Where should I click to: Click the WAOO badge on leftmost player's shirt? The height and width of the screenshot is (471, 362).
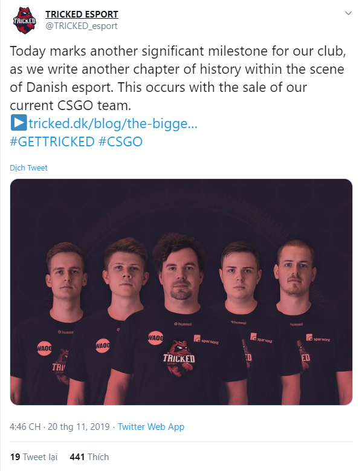point(45,348)
